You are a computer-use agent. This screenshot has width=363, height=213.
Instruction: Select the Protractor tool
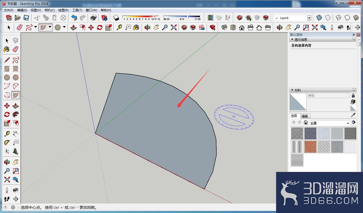[x=7, y=143]
